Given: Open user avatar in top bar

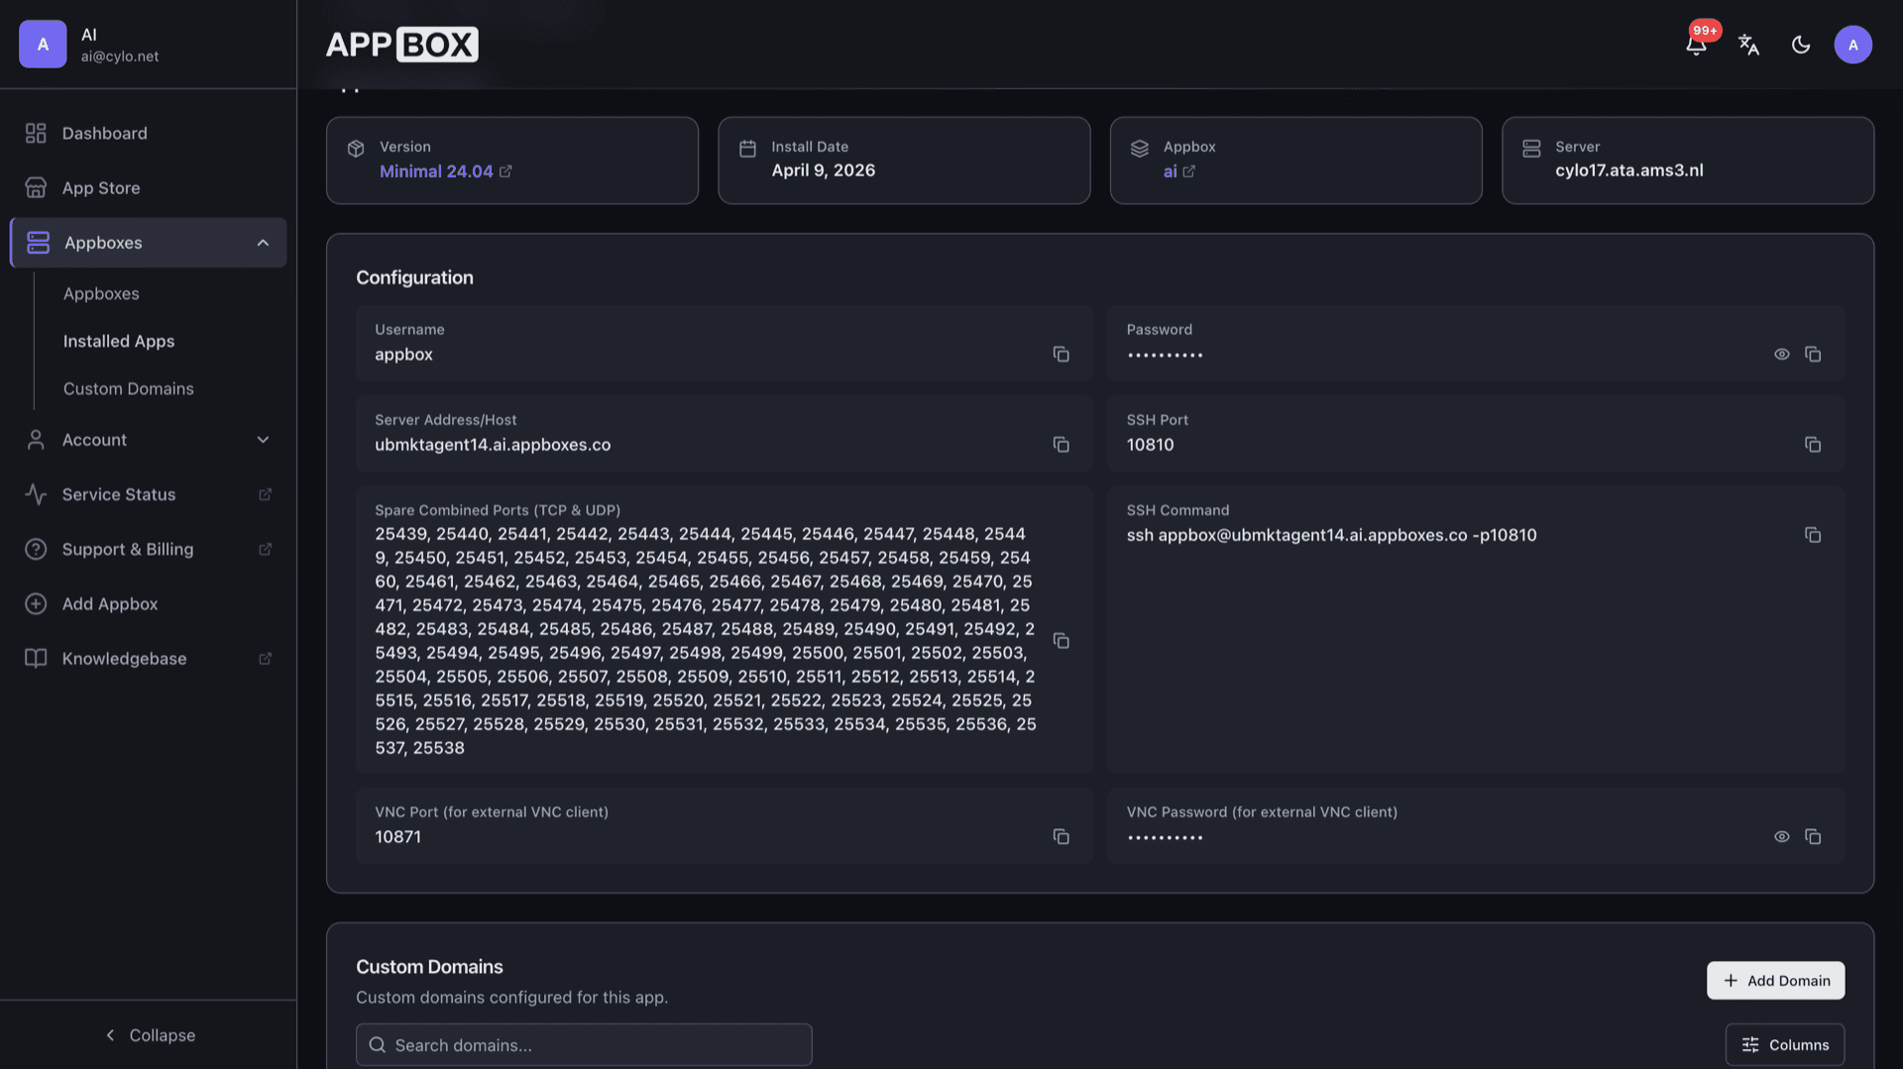Looking at the screenshot, I should pyautogui.click(x=1852, y=45).
